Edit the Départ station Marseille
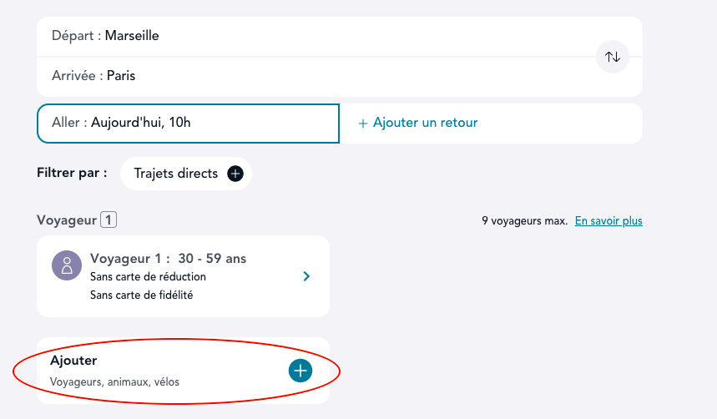The height and width of the screenshot is (419, 717). (x=132, y=36)
